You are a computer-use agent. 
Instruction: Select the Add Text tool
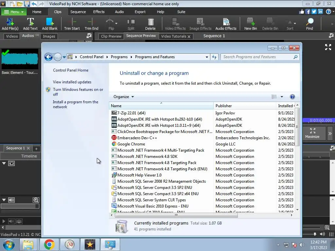pyautogui.click(x=30, y=24)
